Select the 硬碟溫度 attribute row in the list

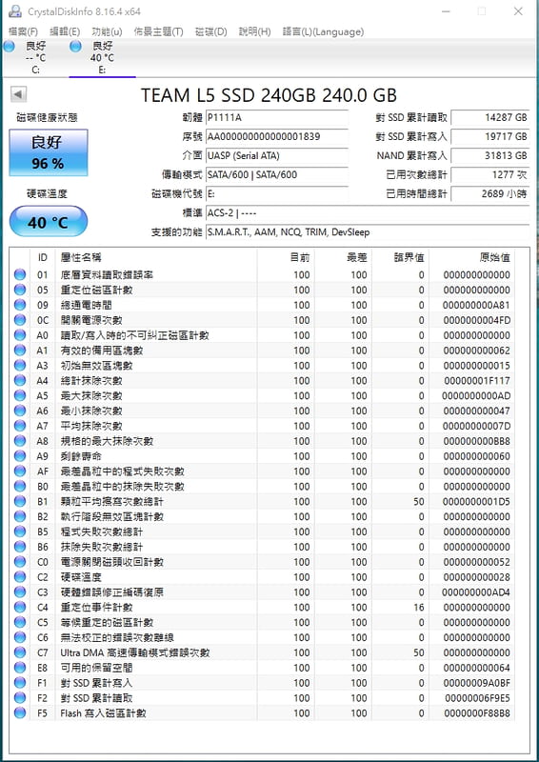click(263, 577)
